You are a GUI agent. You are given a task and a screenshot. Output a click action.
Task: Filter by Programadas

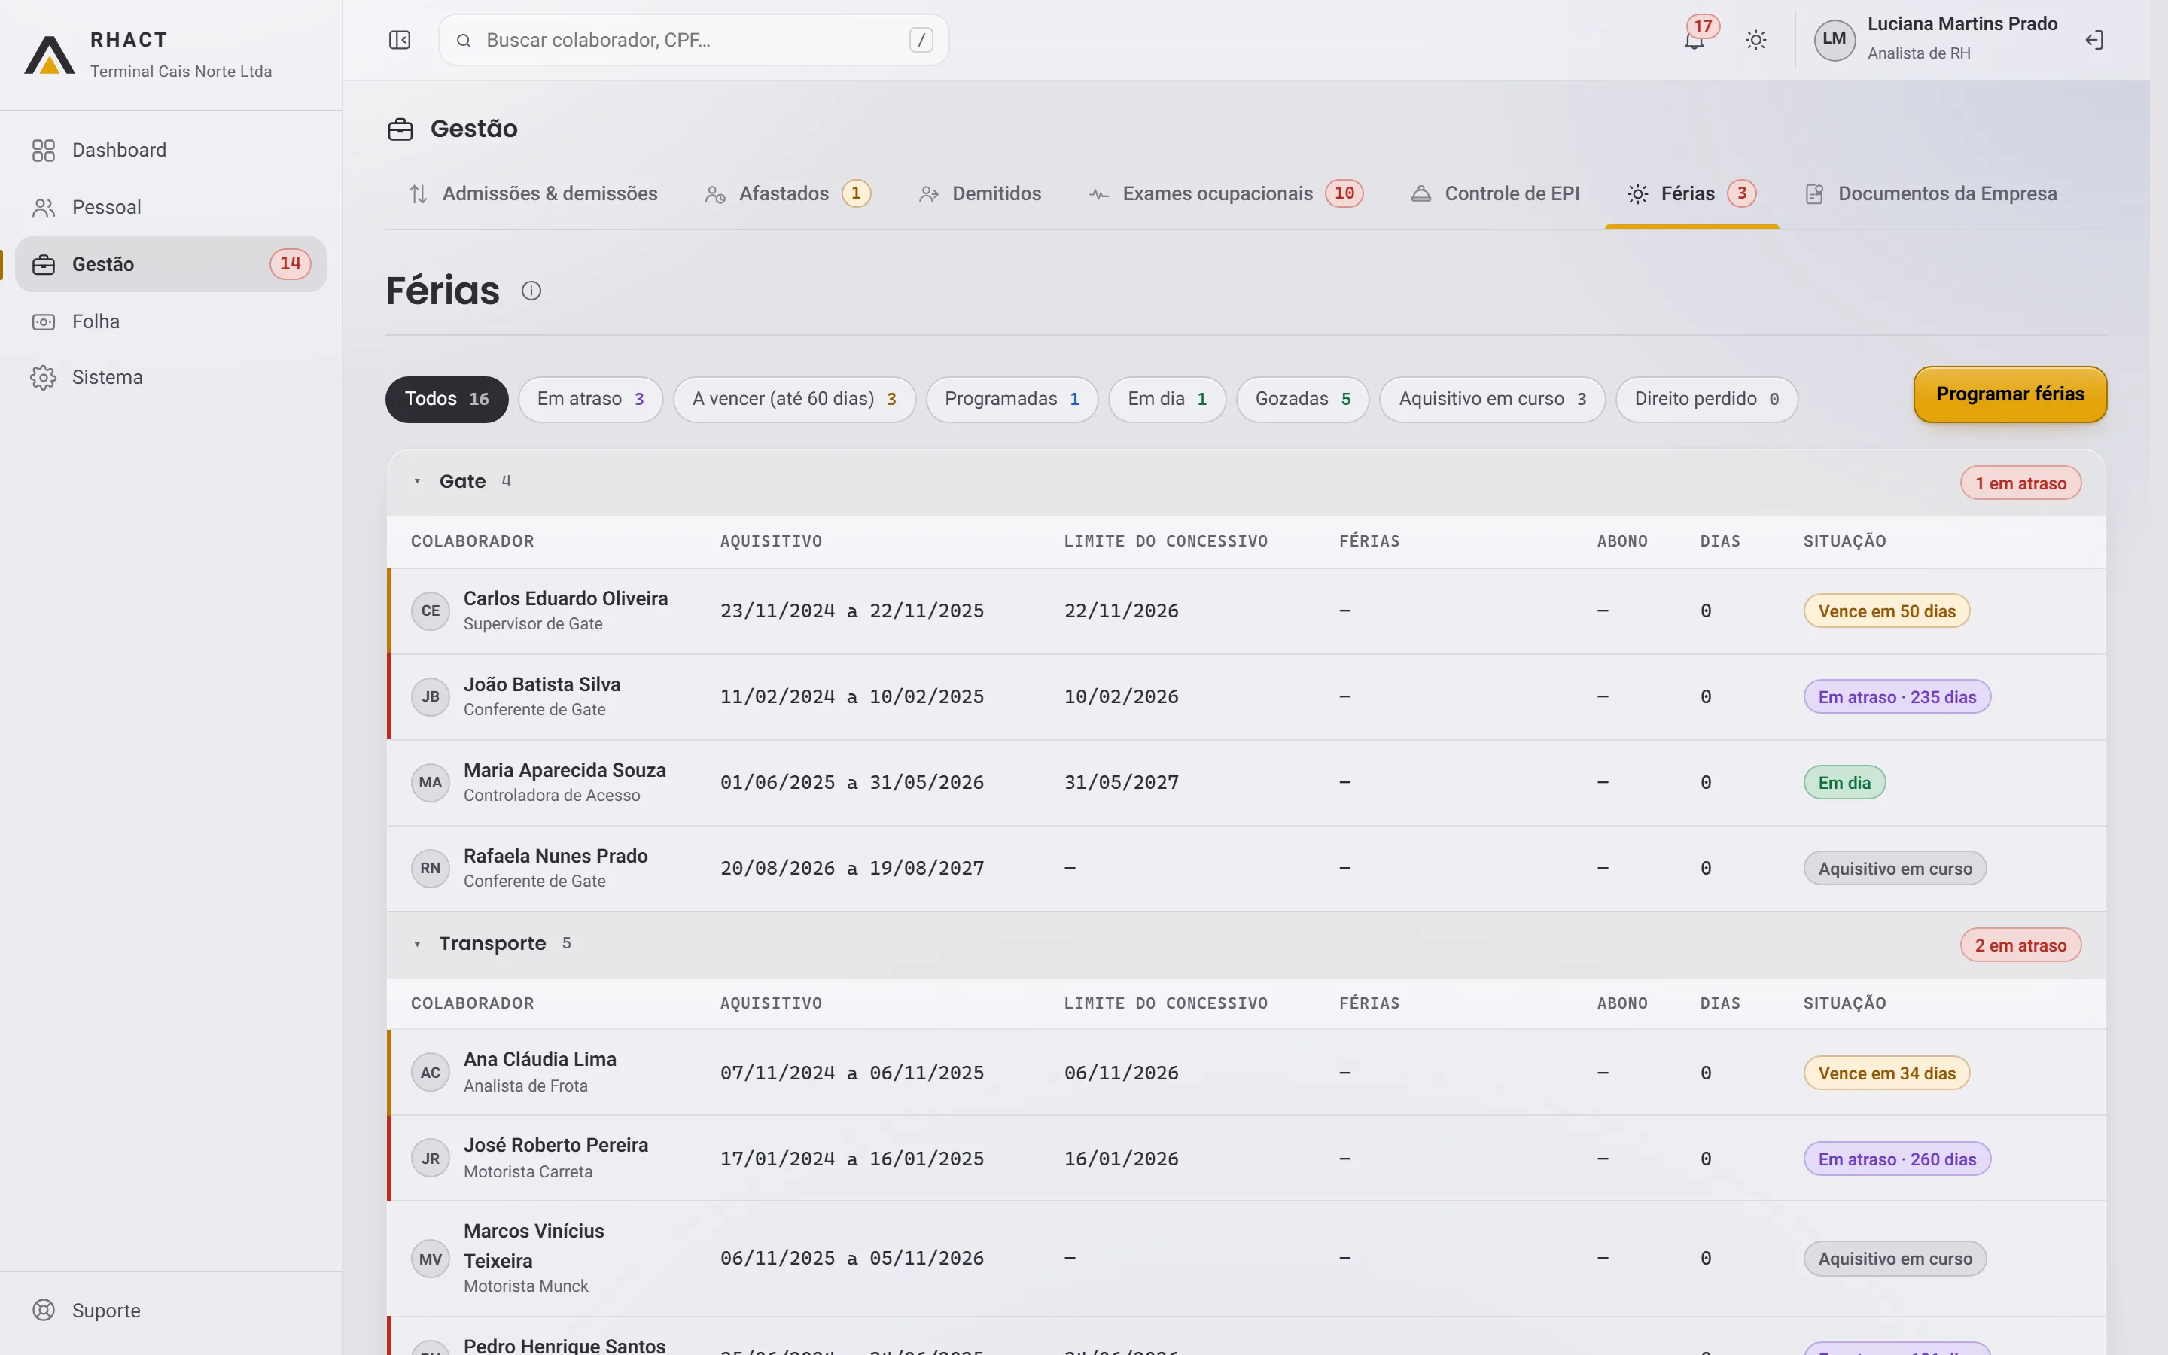[x=1012, y=399]
